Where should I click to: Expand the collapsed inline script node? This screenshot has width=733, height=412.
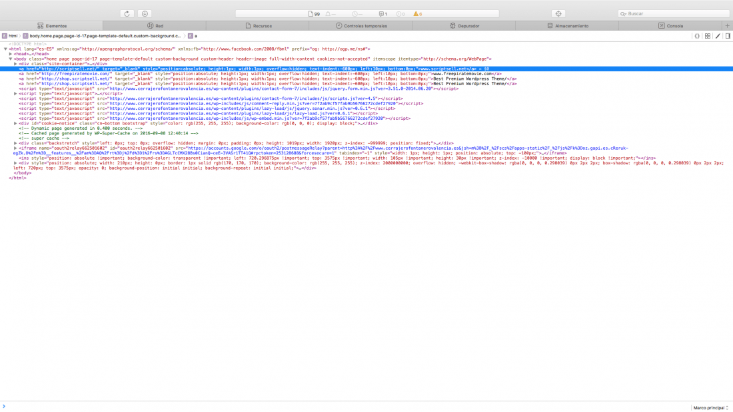pyautogui.click(x=15, y=94)
